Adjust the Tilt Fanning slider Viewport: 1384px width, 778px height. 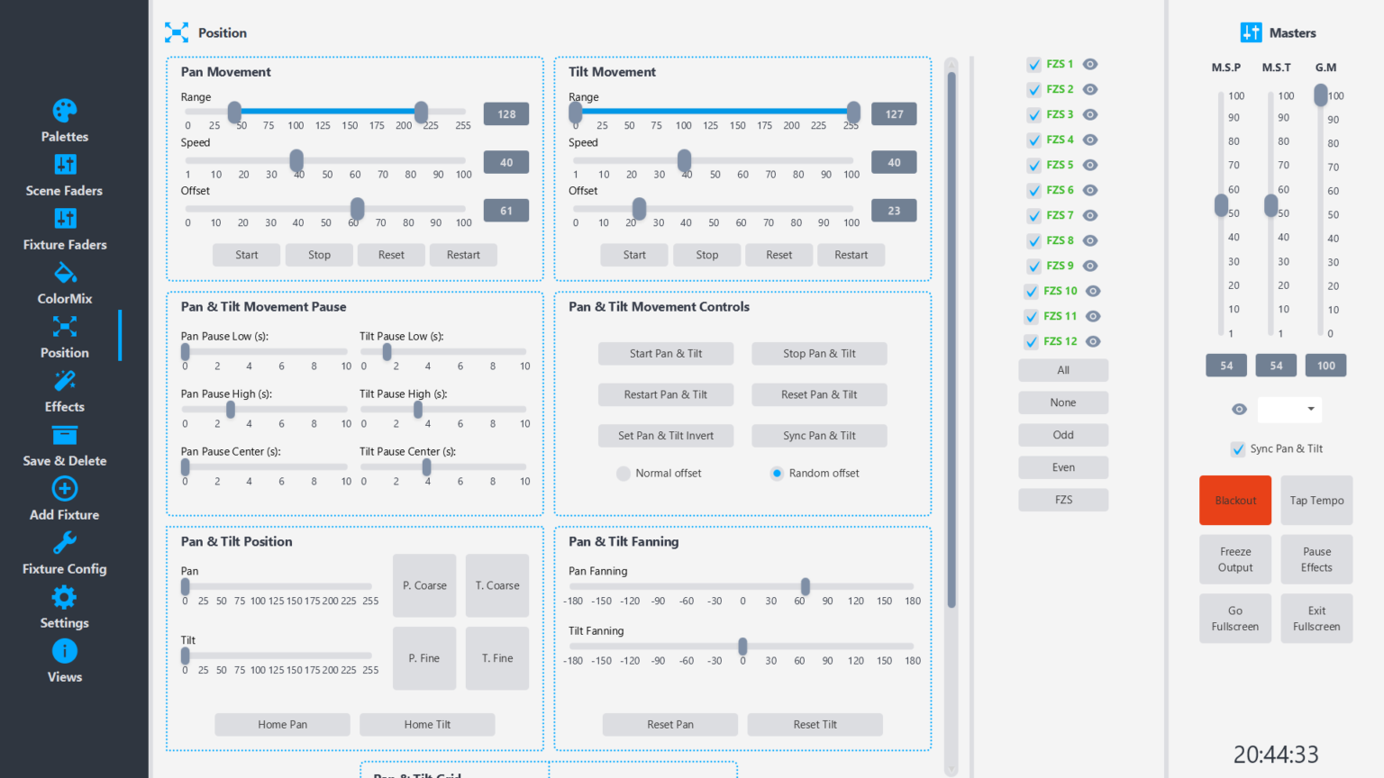click(742, 645)
